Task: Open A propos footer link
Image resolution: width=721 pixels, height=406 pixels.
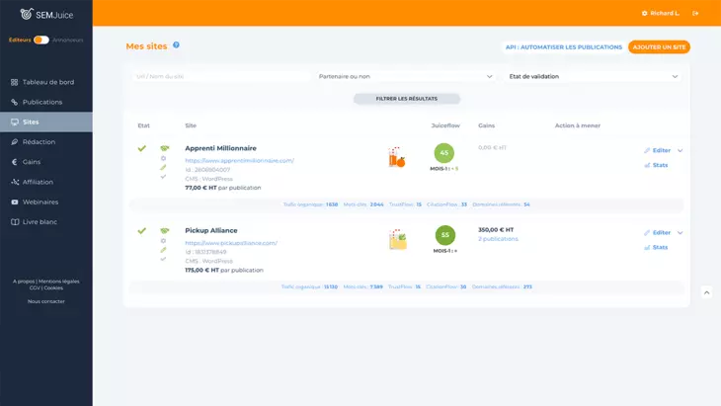Action: [x=24, y=281]
